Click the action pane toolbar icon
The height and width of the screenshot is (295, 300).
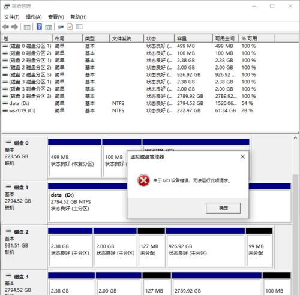tap(49, 27)
